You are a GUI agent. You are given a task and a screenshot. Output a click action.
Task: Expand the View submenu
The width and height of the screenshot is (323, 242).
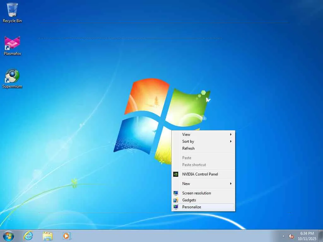pyautogui.click(x=203, y=134)
